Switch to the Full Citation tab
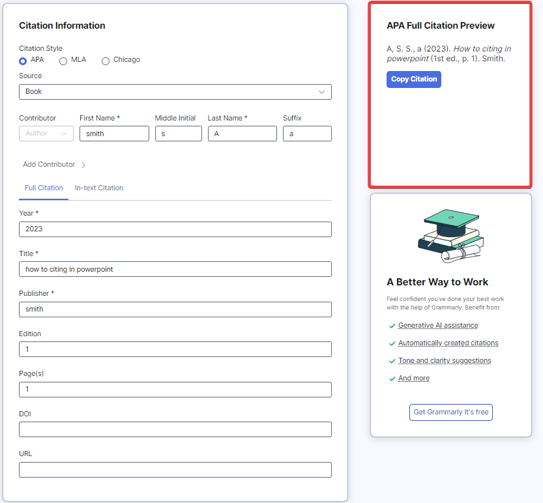543x503 pixels. coord(44,188)
